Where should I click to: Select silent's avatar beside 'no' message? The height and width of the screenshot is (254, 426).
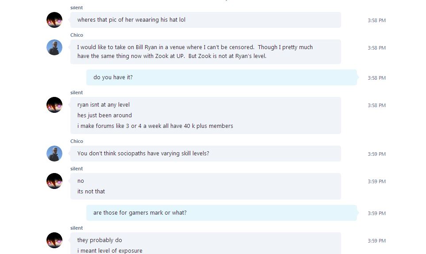54,181
